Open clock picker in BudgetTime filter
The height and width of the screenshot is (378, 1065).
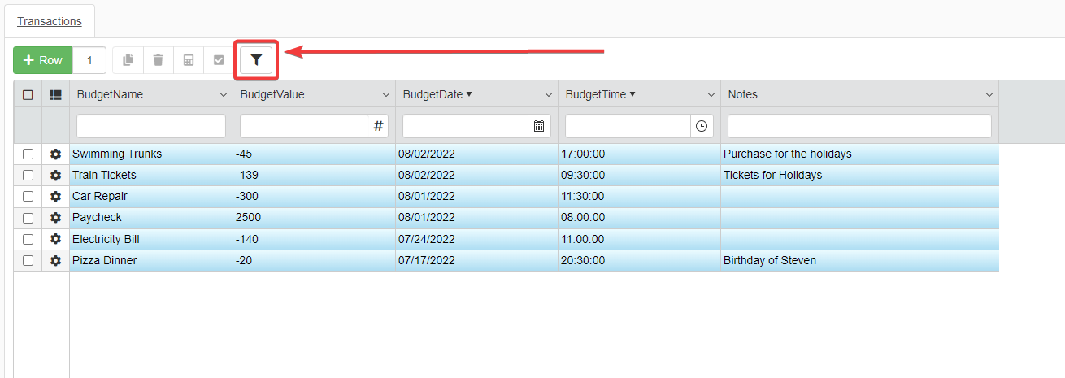702,126
